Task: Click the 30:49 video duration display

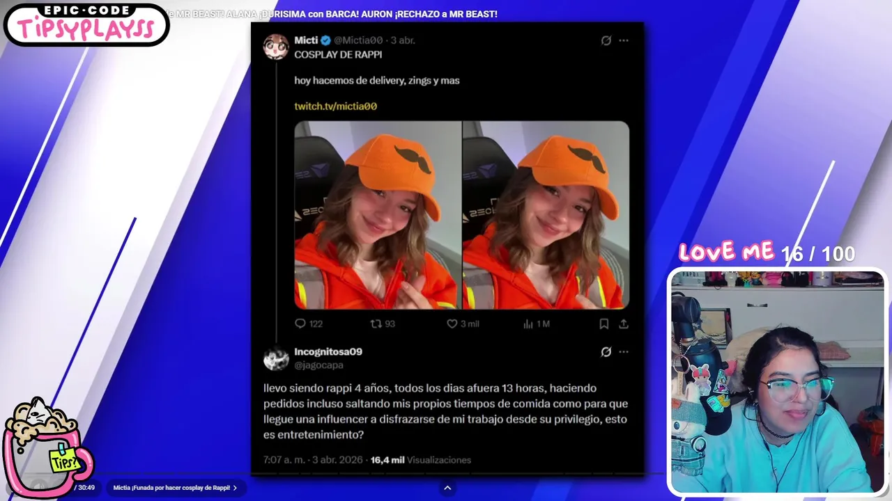Action: 86,488
